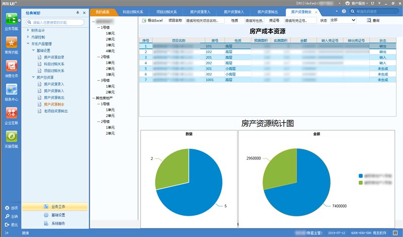Open the 实施导航 compass icon
Image resolution: width=403 pixels, height=237 pixels.
click(12, 136)
